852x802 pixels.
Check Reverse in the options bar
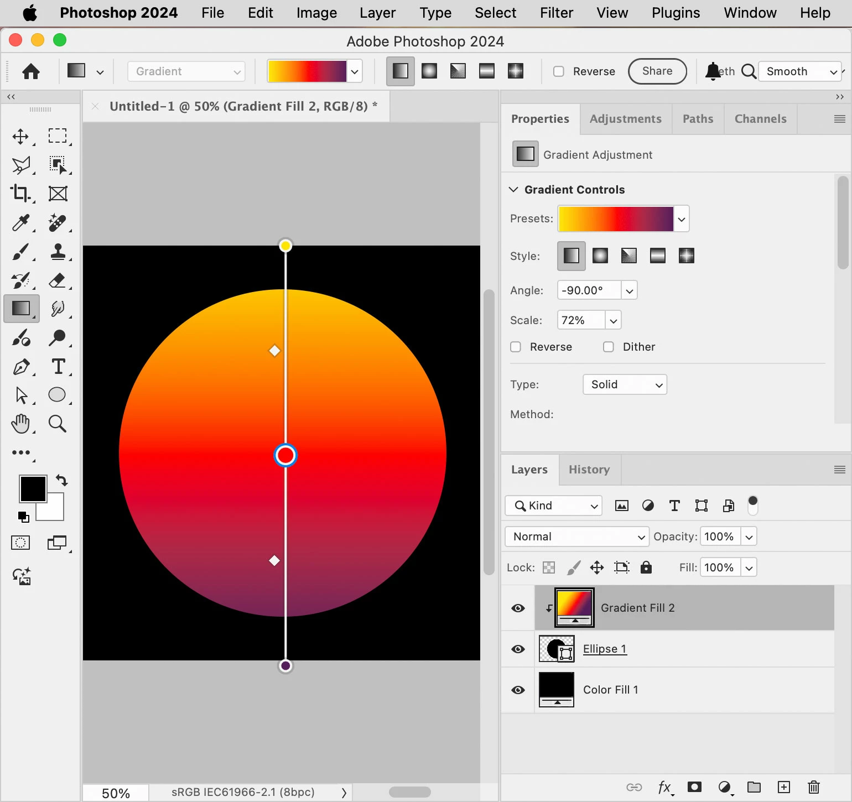pos(559,71)
